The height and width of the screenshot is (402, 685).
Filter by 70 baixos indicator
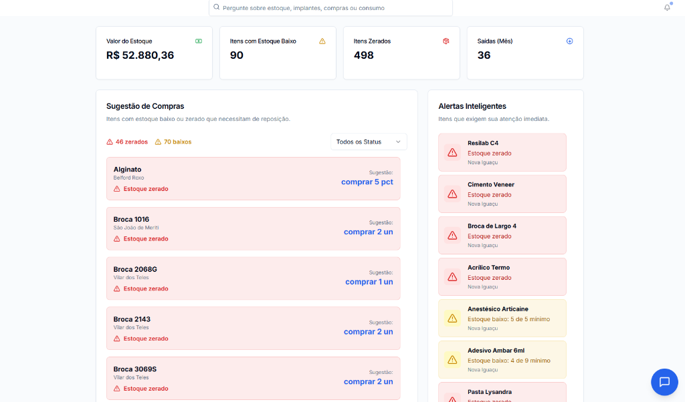tap(173, 142)
